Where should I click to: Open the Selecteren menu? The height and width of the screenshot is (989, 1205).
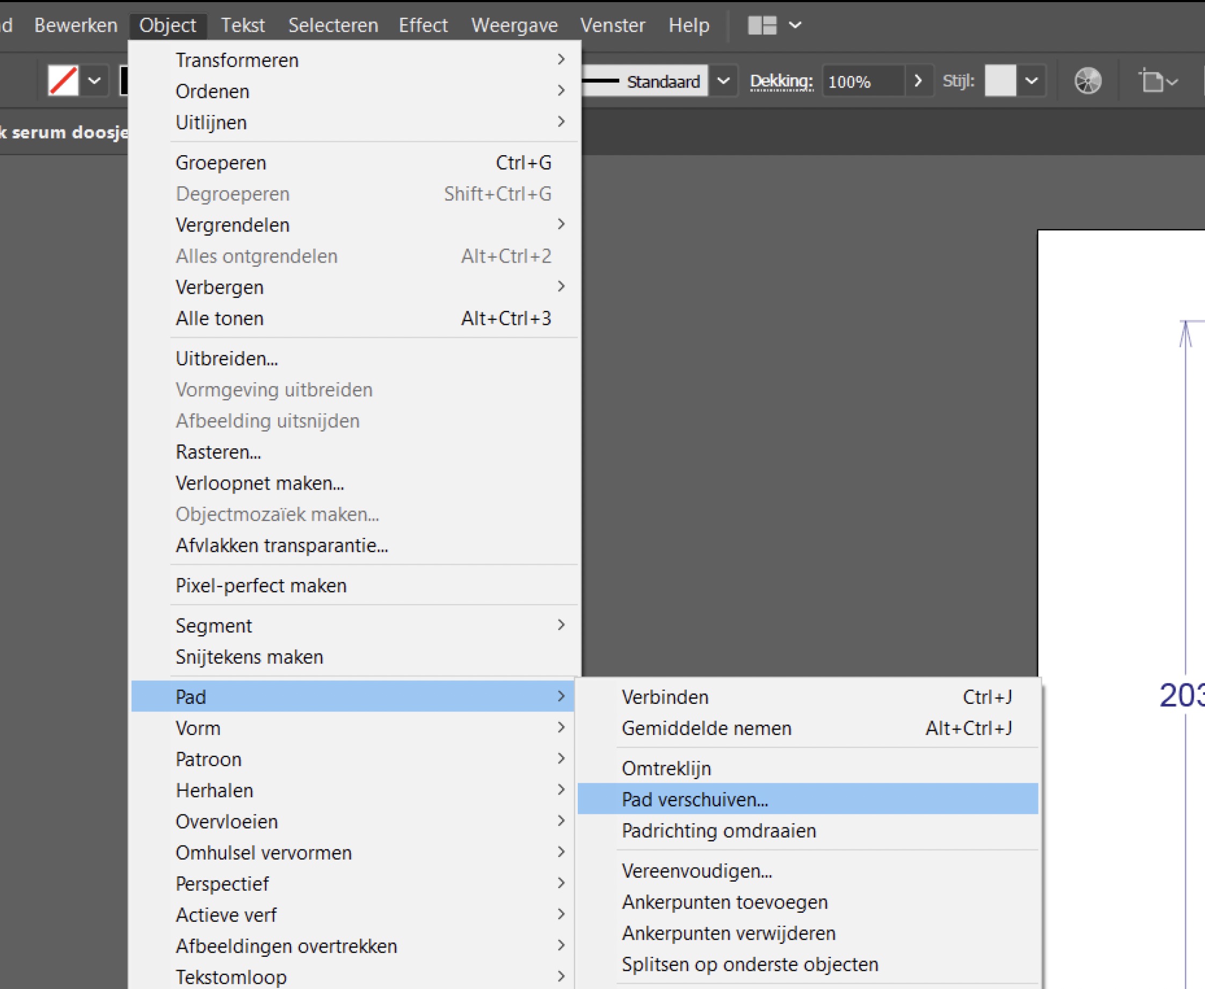pyautogui.click(x=333, y=25)
